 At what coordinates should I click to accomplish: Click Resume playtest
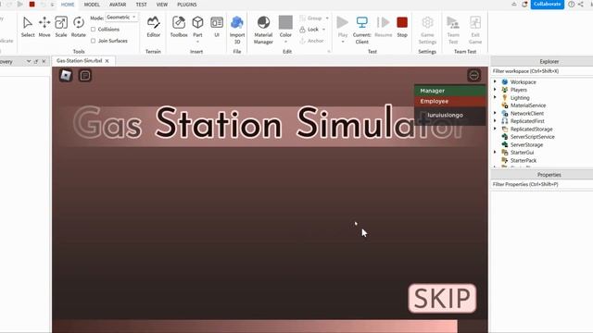(383, 27)
